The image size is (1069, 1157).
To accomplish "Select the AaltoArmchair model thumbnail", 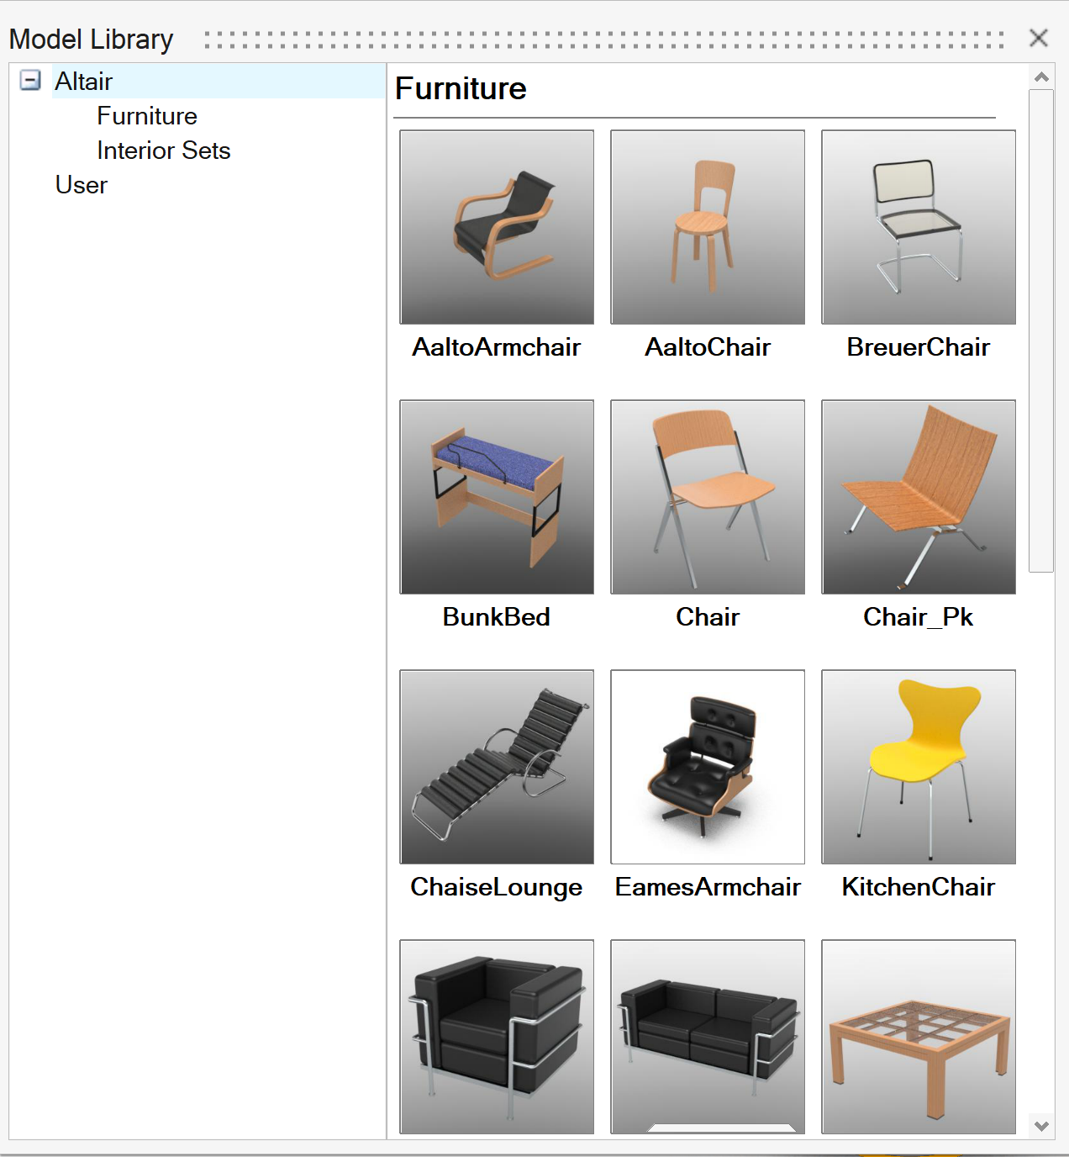I will coord(497,227).
